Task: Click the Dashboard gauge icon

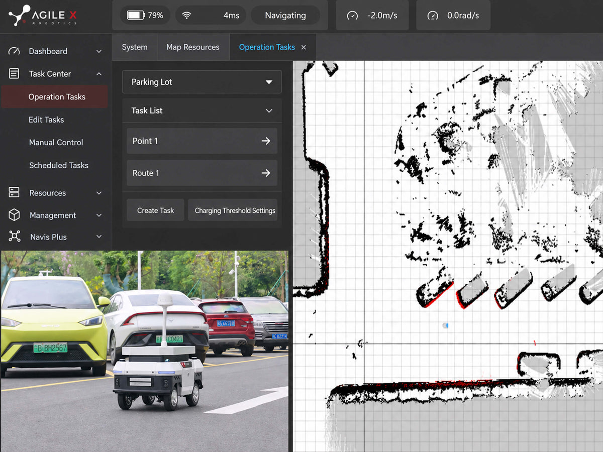Action: click(x=14, y=51)
